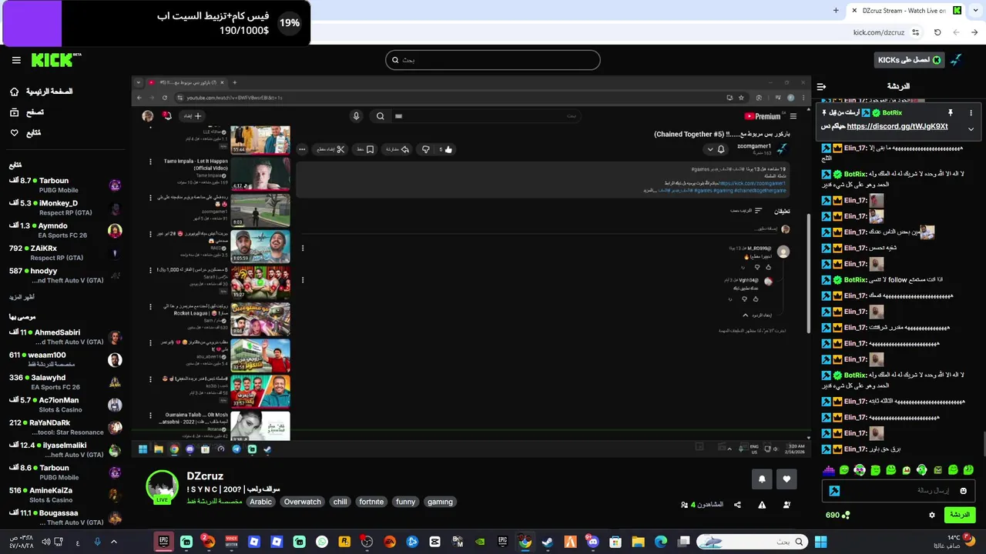Open the lightning profile avatar menu
Screen dimensions: 986x554
click(x=957, y=60)
